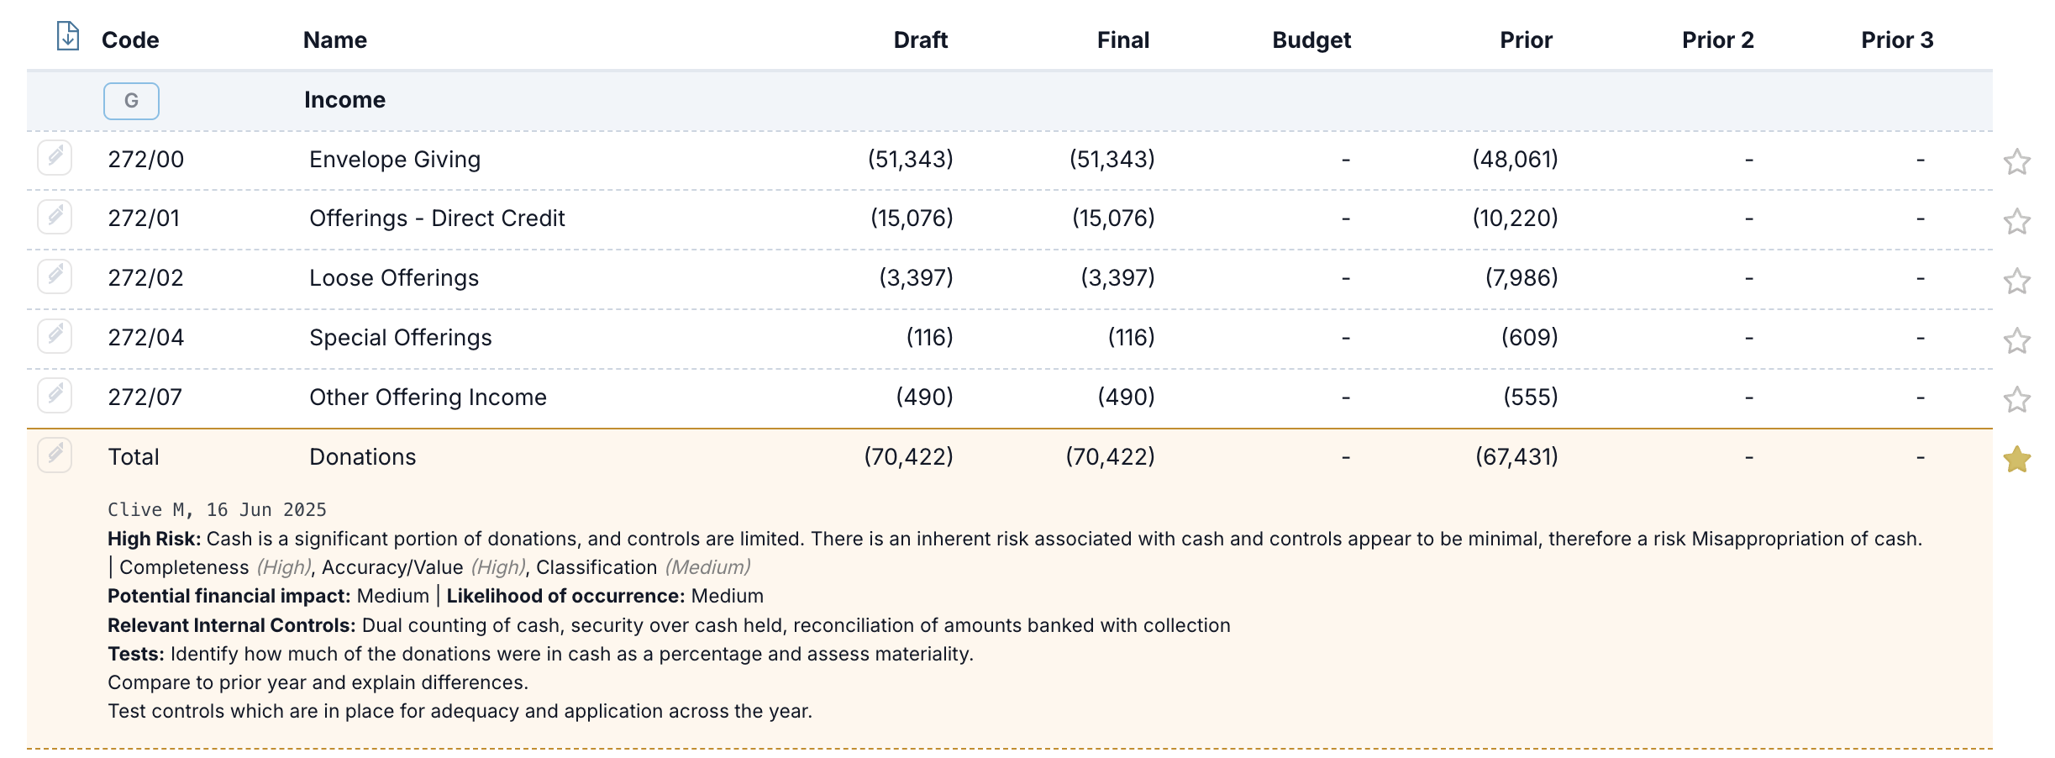Click the 272/07 account code
This screenshot has height=758, width=2055.
[145, 397]
